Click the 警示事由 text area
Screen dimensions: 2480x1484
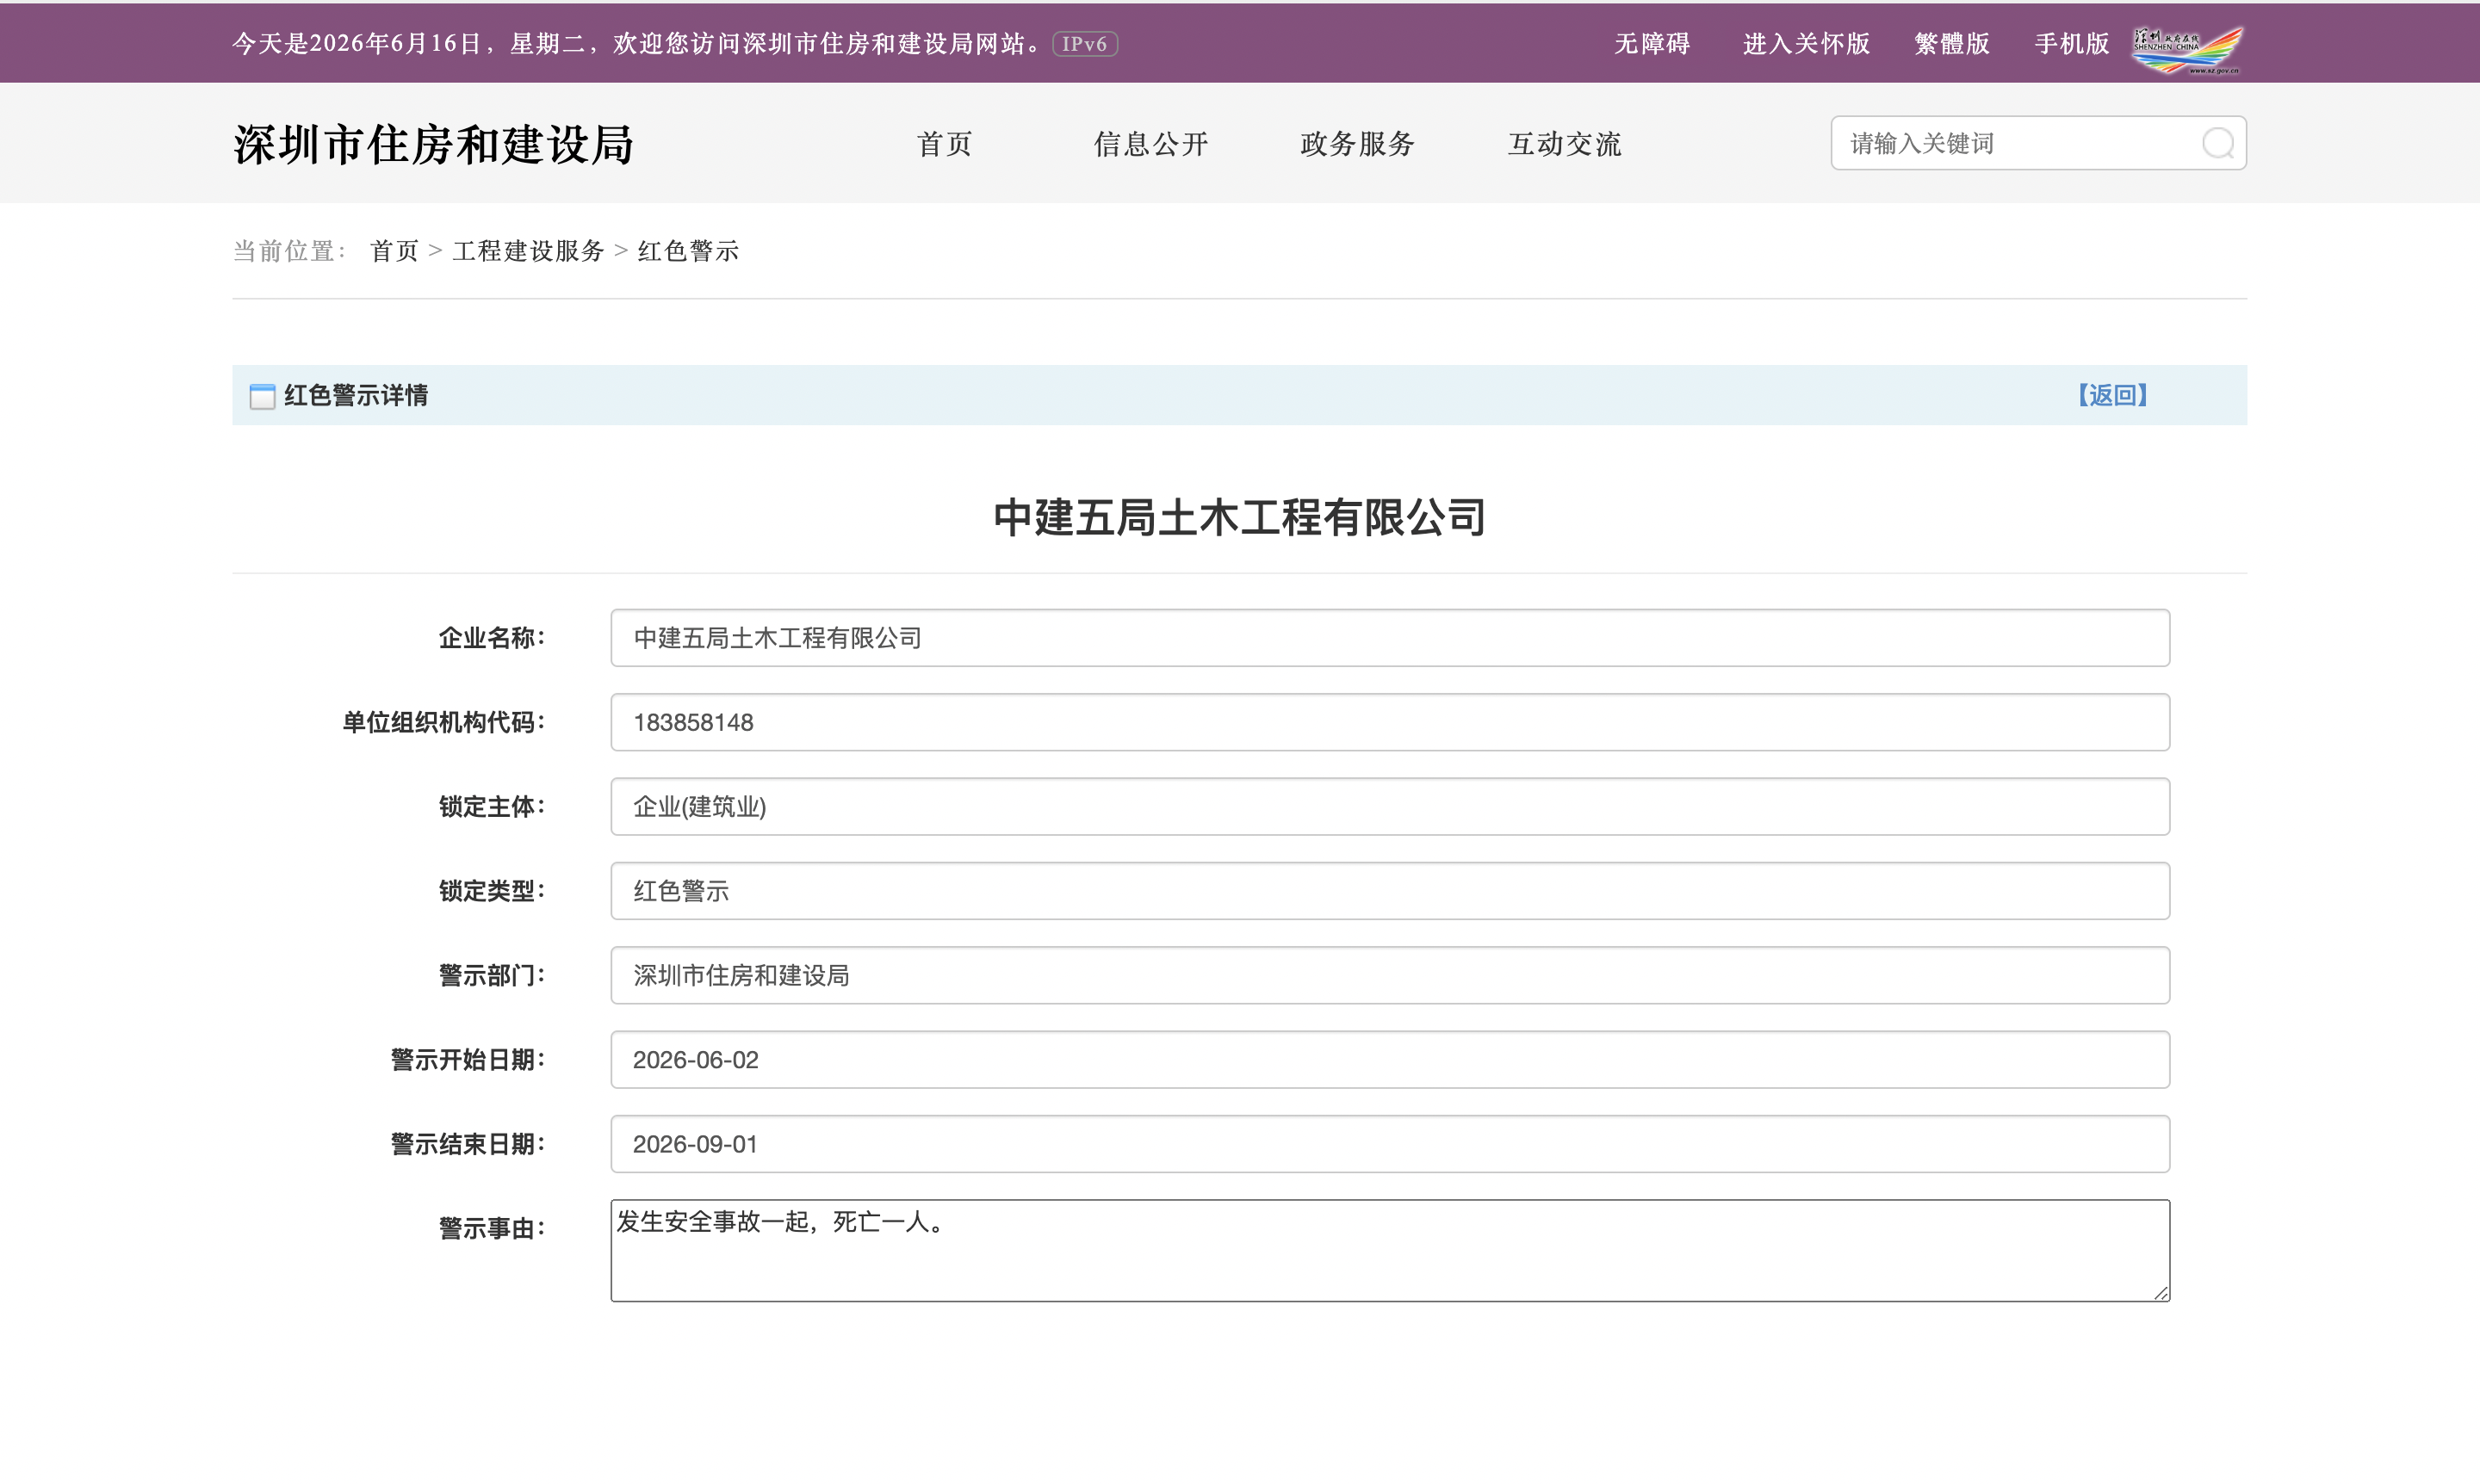1390,1251
